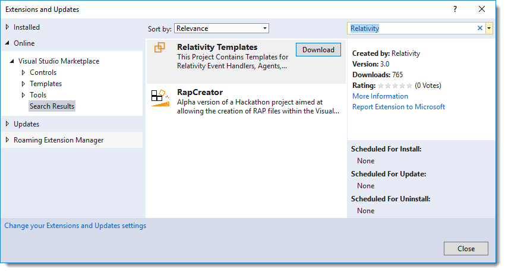Open Change your Extensions and Updates settings

pyautogui.click(x=75, y=226)
